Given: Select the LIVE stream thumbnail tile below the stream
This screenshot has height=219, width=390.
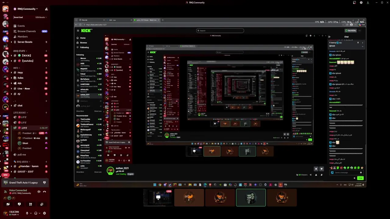Looking at the screenshot, I should pos(158,198).
